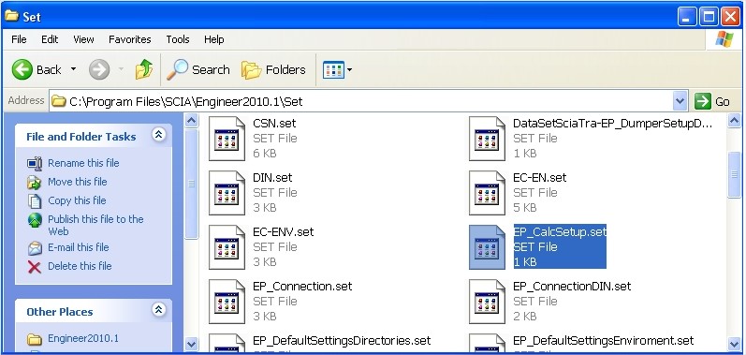
Task: Click the greyed Forward arrow icon
Action: tap(99, 70)
